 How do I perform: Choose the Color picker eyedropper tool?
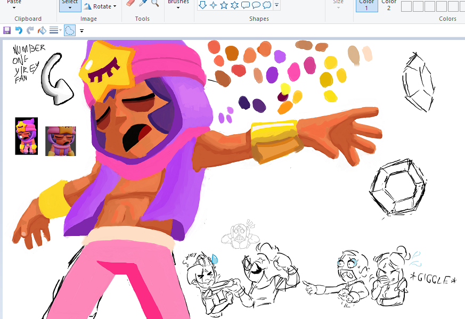coord(143,3)
